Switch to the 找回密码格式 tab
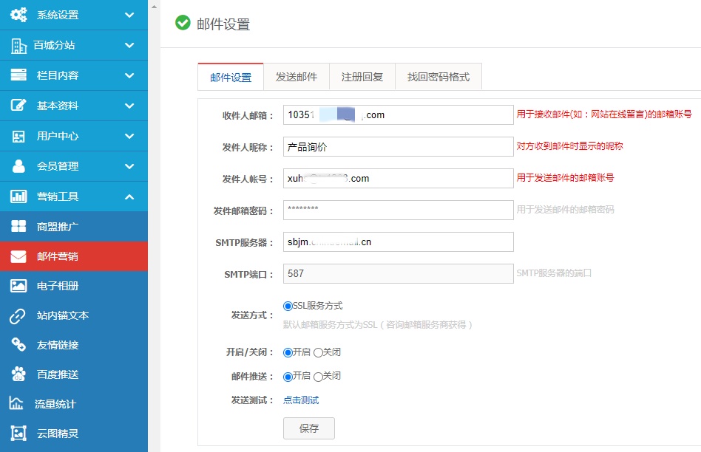Viewport: 701px width, 452px height. pyautogui.click(x=438, y=77)
